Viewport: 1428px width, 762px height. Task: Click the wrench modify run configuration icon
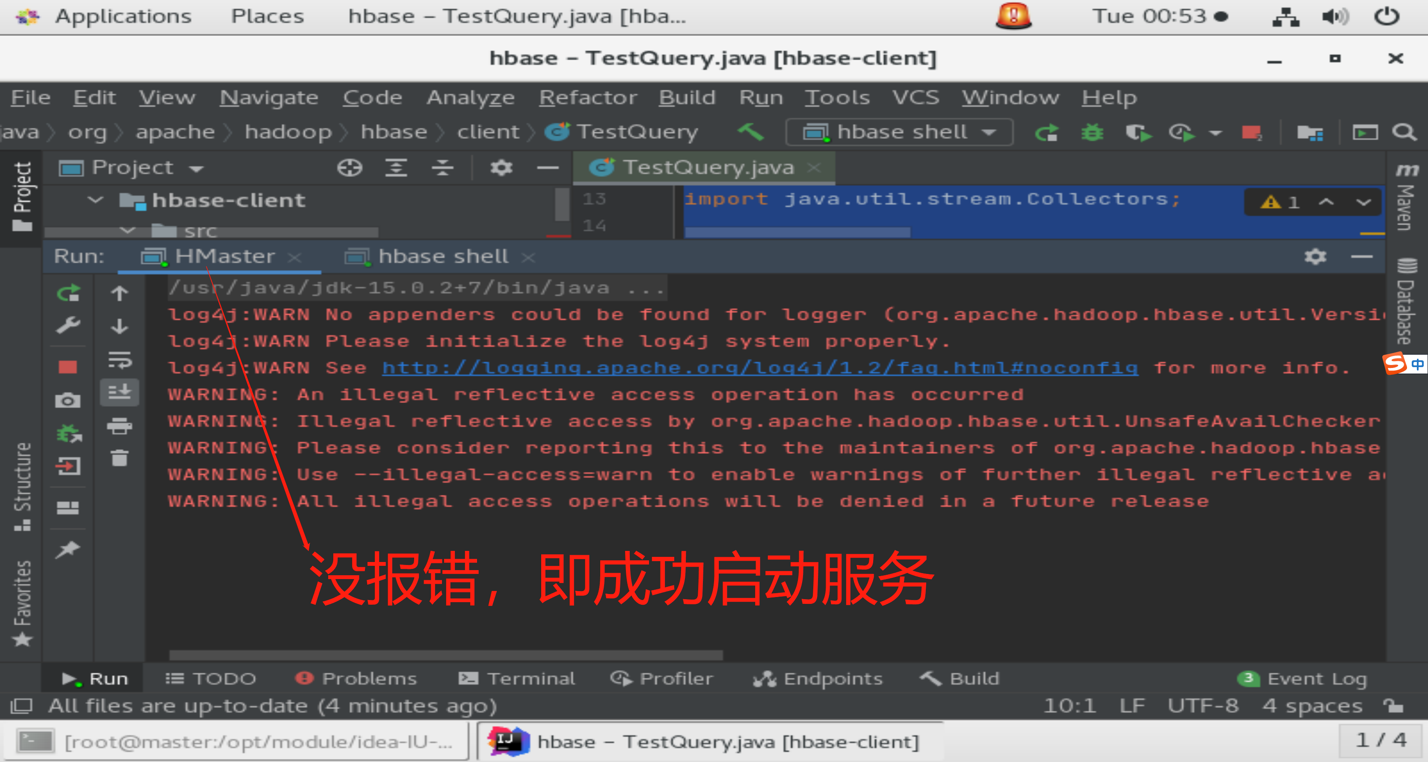click(68, 326)
